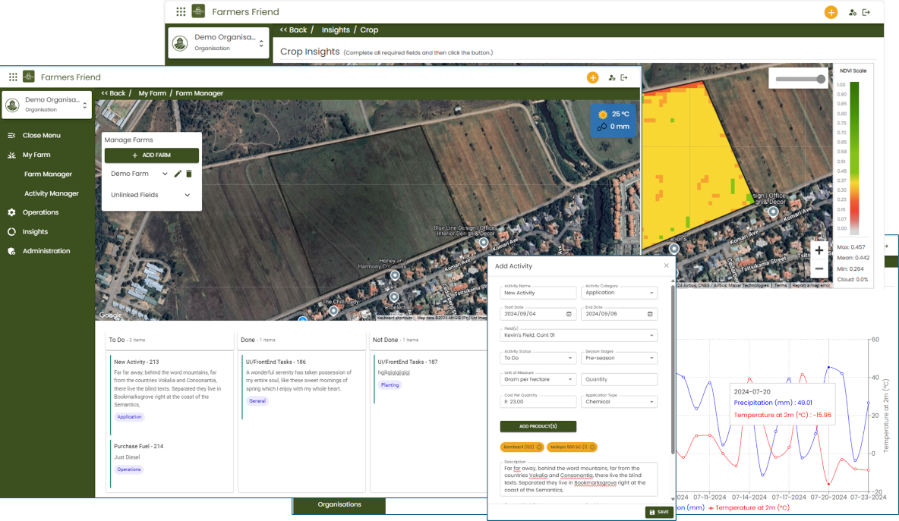Save the activity with SAVE button
899x521 pixels.
tap(659, 513)
